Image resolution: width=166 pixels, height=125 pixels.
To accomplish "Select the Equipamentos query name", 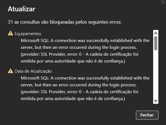I will coord(28,34).
